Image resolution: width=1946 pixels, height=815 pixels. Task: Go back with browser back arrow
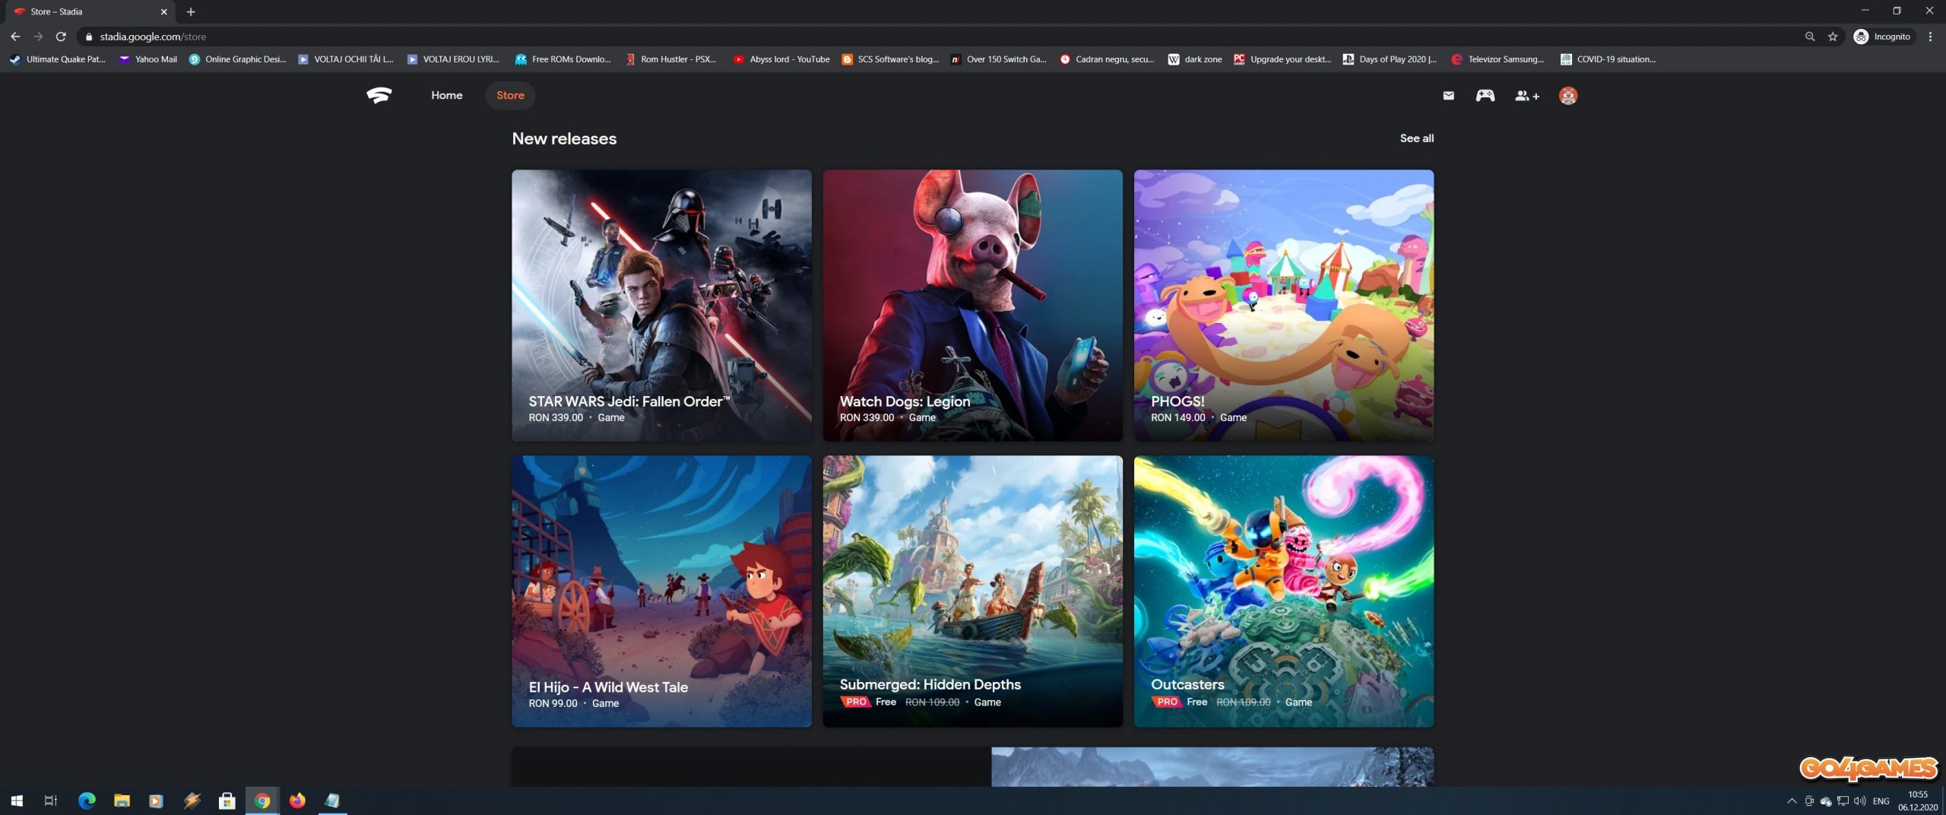click(x=15, y=36)
